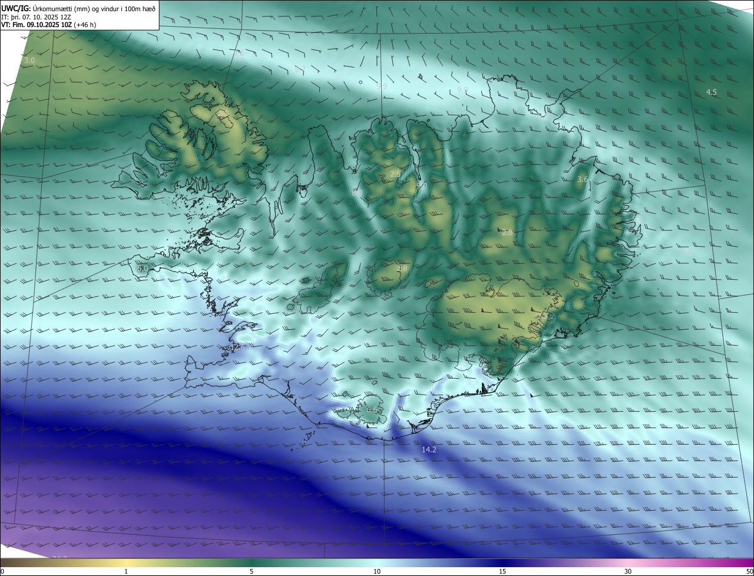Click the '30' tick on the color scale

[628, 572]
